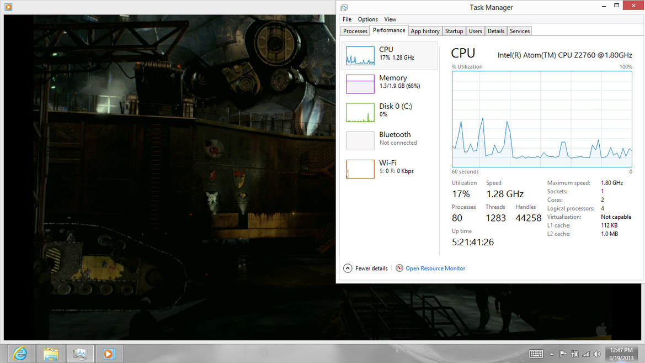Image resolution: width=645 pixels, height=363 pixels.
Task: Click the Action Center flag icon
Action: point(563,354)
